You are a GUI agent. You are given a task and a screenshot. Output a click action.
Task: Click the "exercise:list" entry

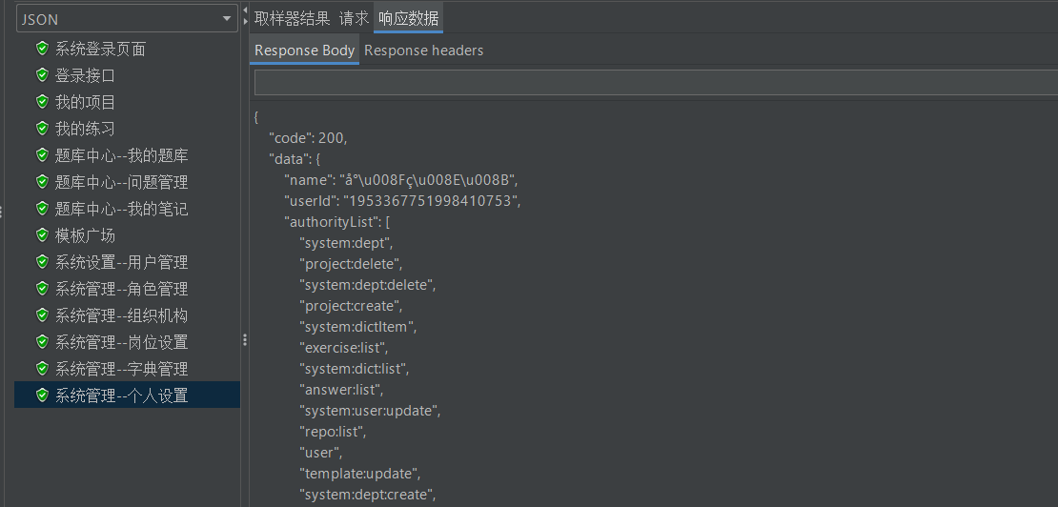click(x=343, y=347)
